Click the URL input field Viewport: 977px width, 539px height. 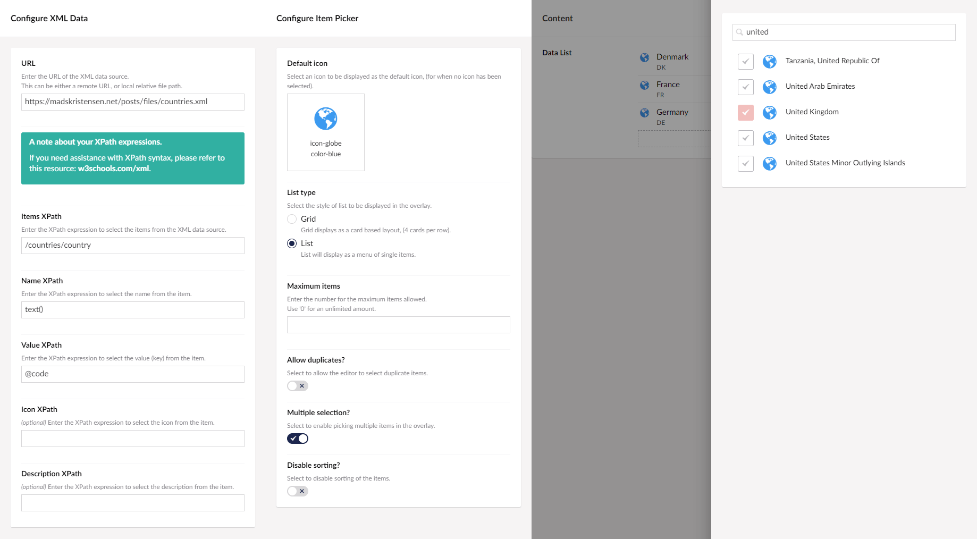(133, 102)
